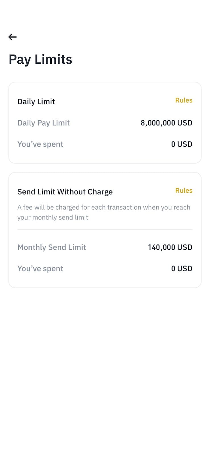Tap the Send Limit Without Charge title
This screenshot has width=210, height=455.
pyautogui.click(x=65, y=192)
